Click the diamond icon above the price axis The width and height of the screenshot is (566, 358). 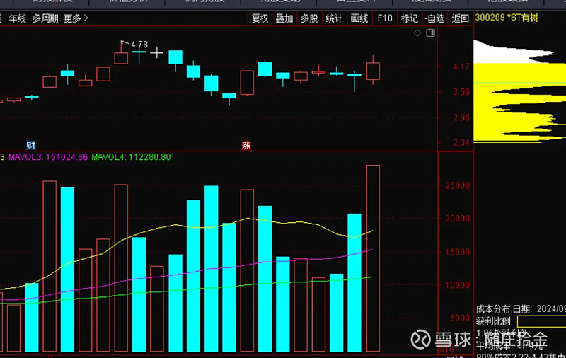[418, 33]
